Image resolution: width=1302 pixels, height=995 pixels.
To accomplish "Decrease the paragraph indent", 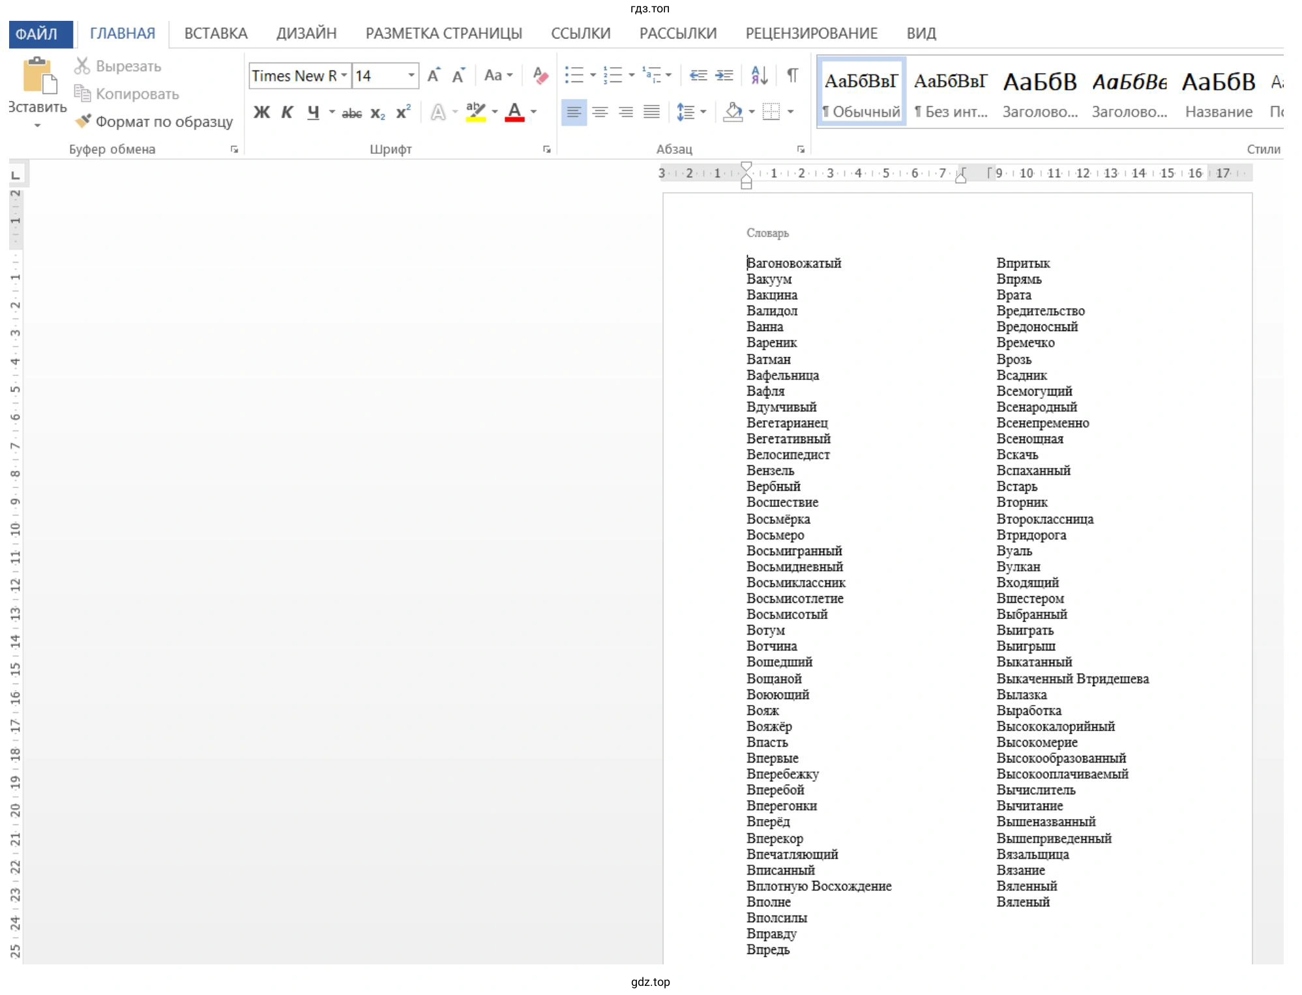I will pos(698,76).
